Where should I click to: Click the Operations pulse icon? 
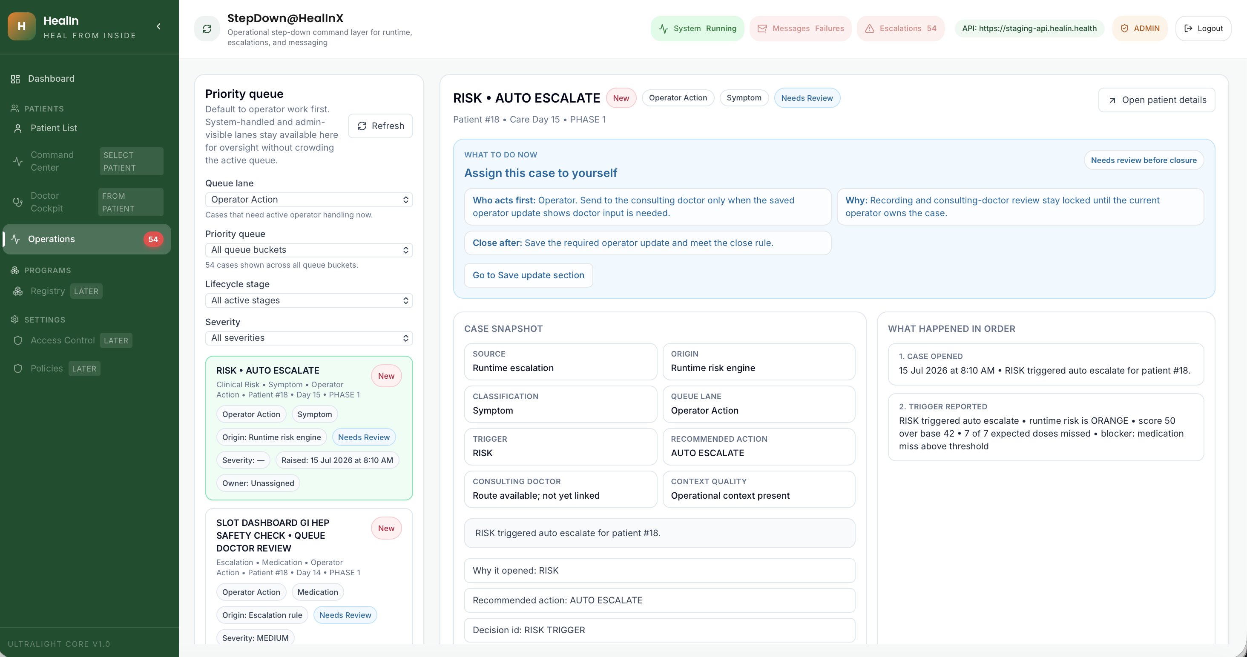click(x=15, y=239)
